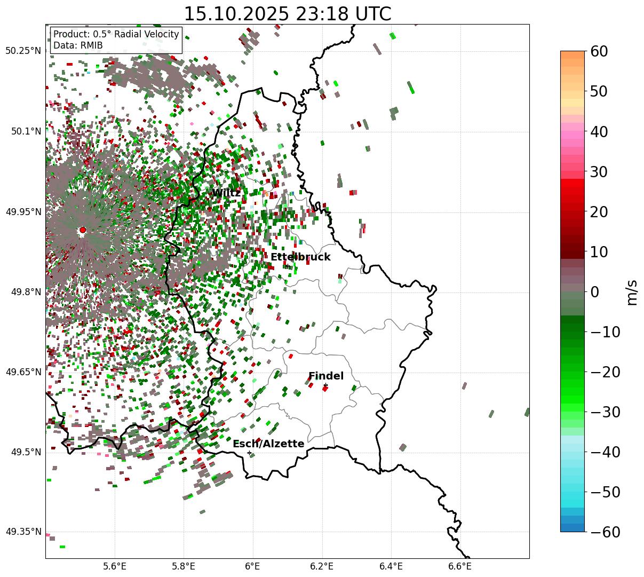The width and height of the screenshot is (644, 577).
Task: Click the −60 colorbar tick label
Action: (x=605, y=532)
